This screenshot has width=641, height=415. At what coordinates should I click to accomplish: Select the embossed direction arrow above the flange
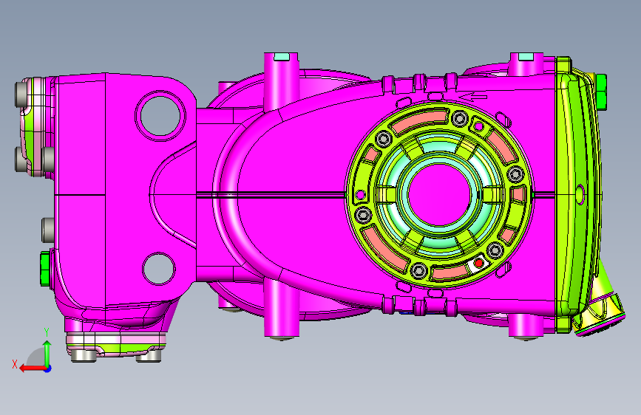pyautogui.click(x=473, y=97)
